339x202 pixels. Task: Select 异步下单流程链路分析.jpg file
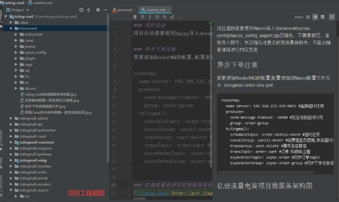(x=45, y=106)
